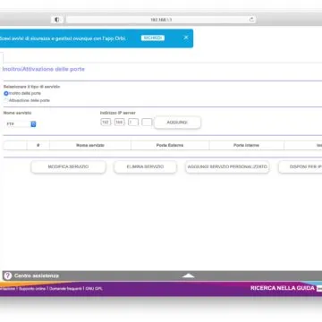The width and height of the screenshot is (322, 322).
Task: Click the Nome servizio column header
Action: pyautogui.click(x=90, y=146)
